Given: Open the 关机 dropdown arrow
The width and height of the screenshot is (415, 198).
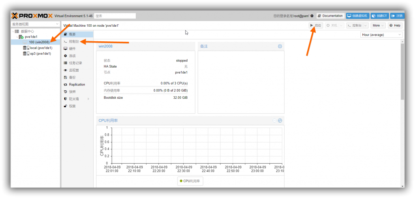Looking at the screenshot, I should [341, 26].
